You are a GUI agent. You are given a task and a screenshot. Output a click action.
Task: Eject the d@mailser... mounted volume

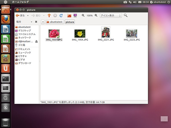point(36,41)
